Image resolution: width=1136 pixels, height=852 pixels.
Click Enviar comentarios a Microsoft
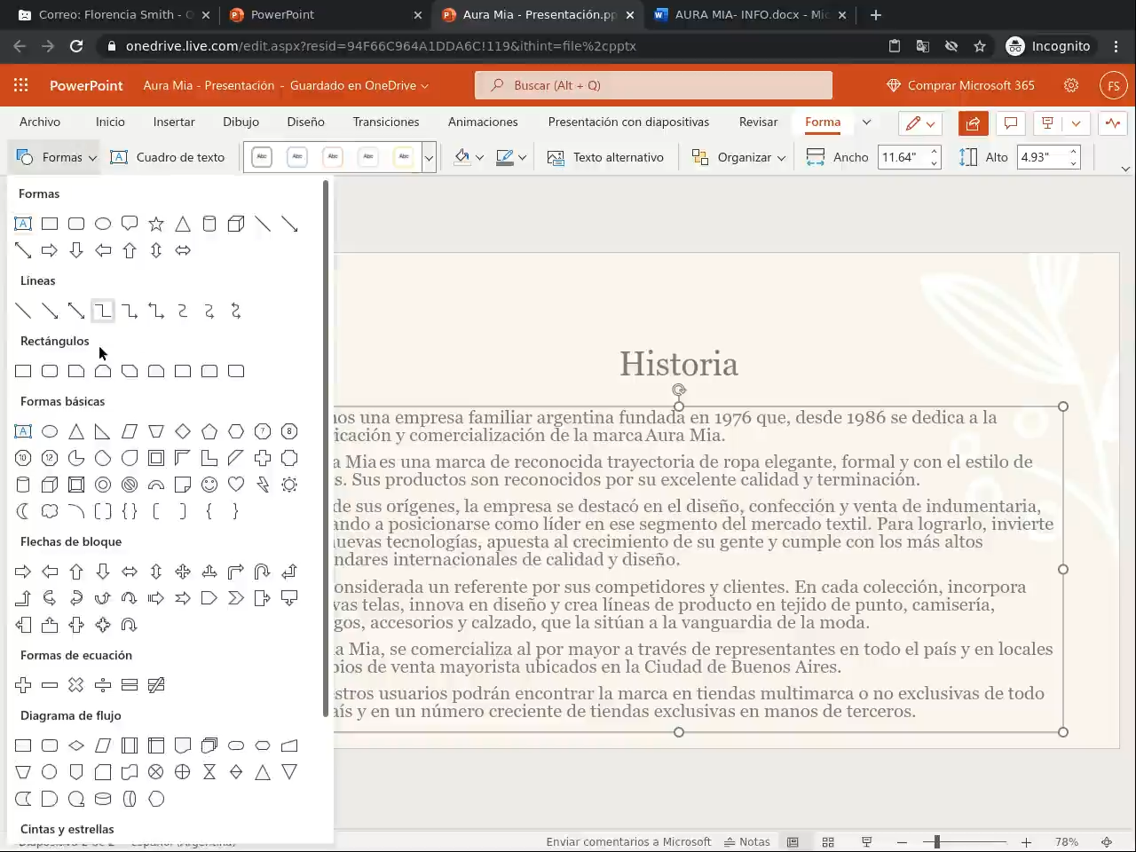pyautogui.click(x=628, y=841)
